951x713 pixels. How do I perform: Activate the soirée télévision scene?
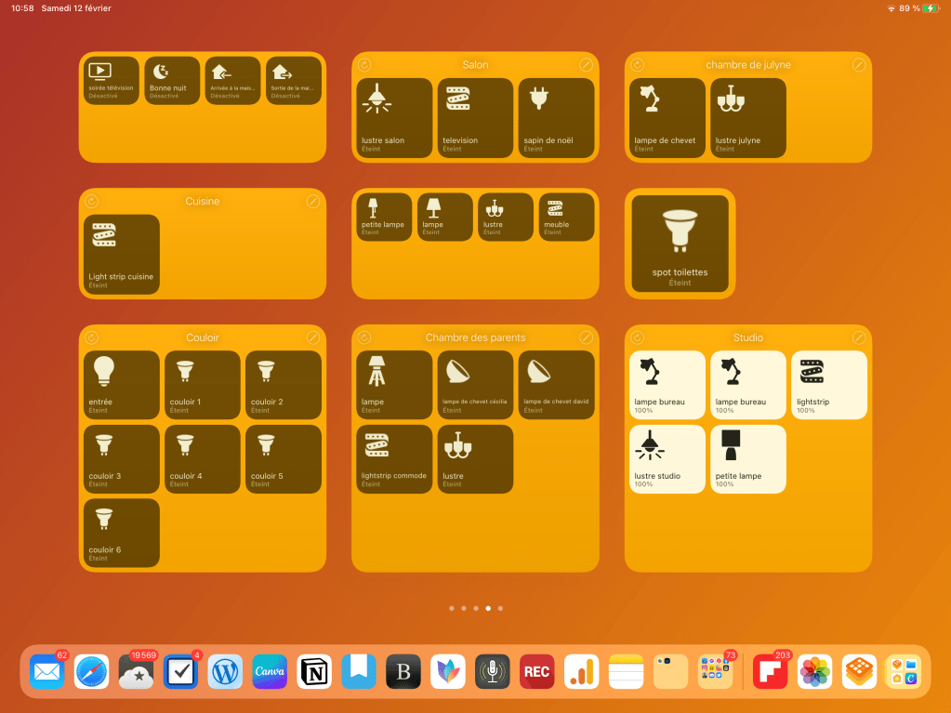pos(111,81)
